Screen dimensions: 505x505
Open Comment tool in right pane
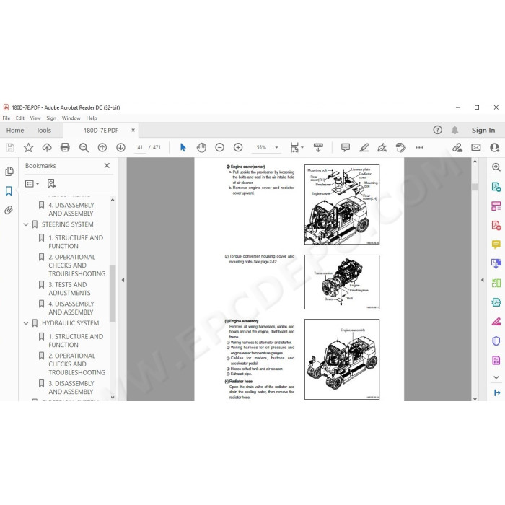click(496, 245)
